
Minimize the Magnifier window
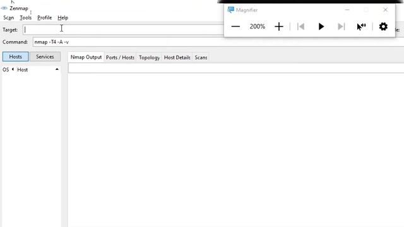click(x=347, y=10)
